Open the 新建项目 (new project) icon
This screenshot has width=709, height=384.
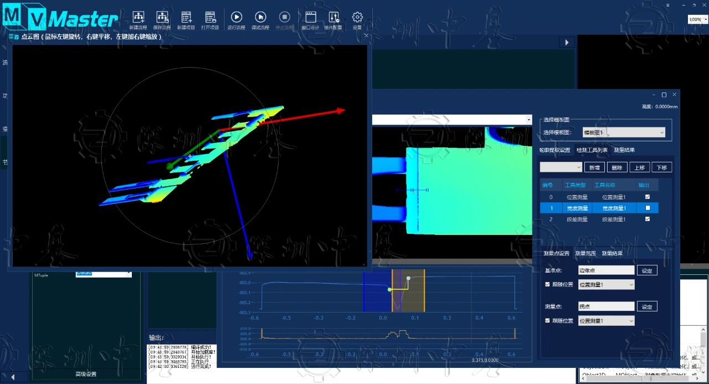(186, 18)
